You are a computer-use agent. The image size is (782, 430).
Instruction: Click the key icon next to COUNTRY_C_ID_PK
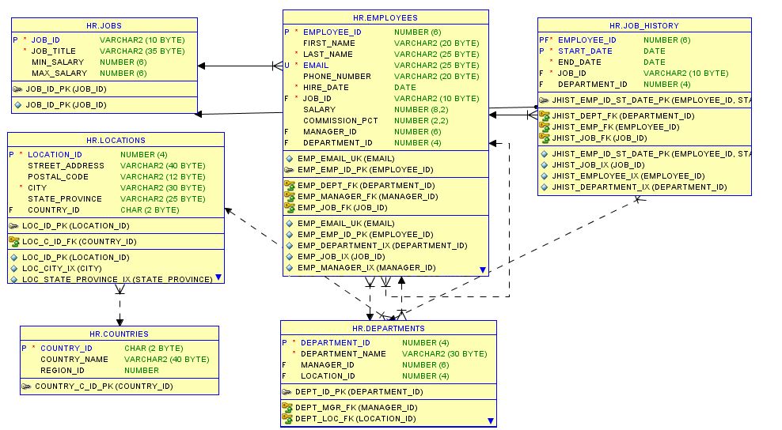point(26,387)
